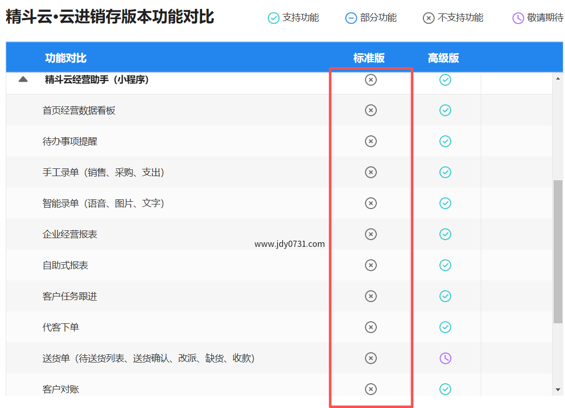Click the 智能录单 (语音、图片、文字) row label

[x=103, y=203]
